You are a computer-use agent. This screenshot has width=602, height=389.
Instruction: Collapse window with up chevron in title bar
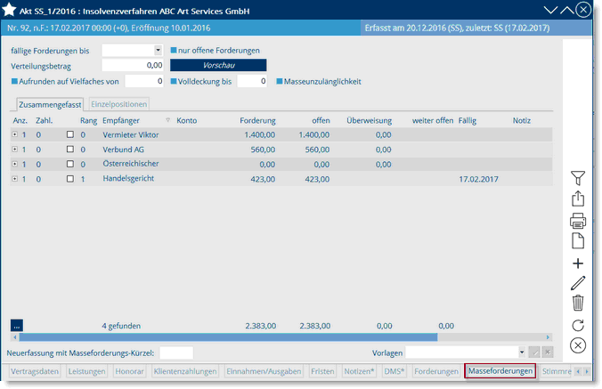click(566, 11)
